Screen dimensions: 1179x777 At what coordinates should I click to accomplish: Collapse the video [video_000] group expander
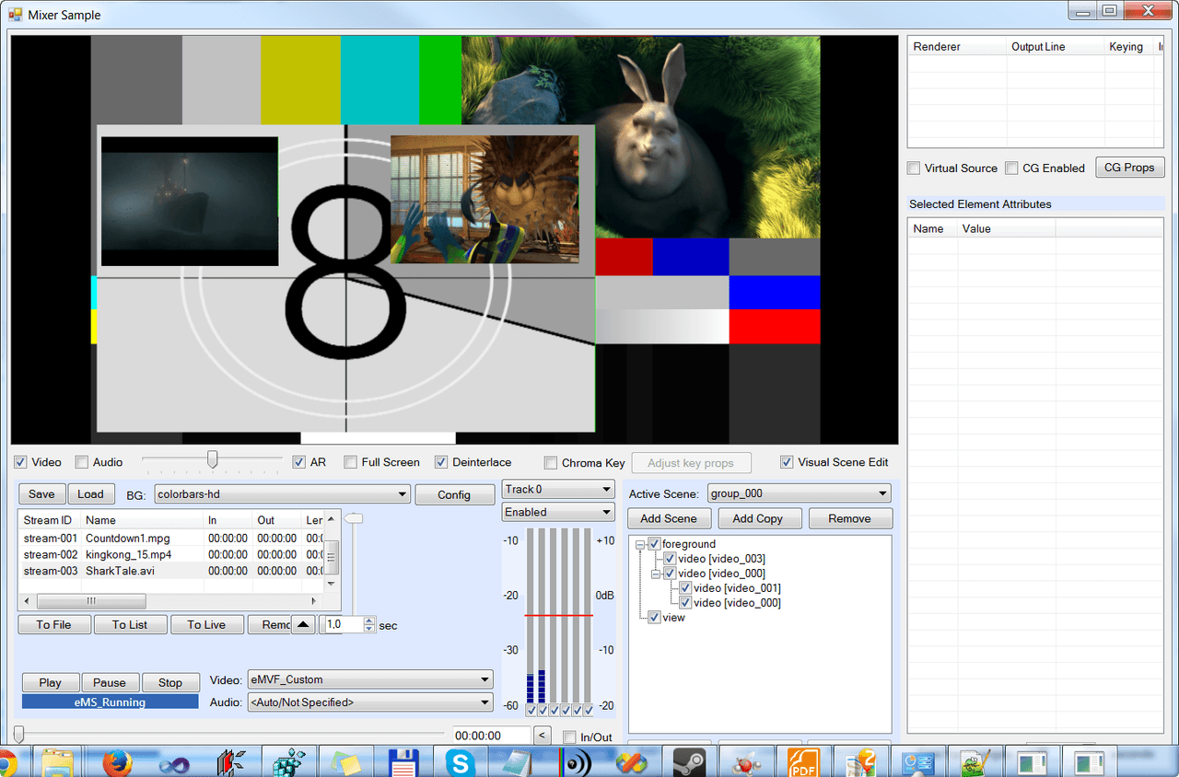tap(655, 574)
